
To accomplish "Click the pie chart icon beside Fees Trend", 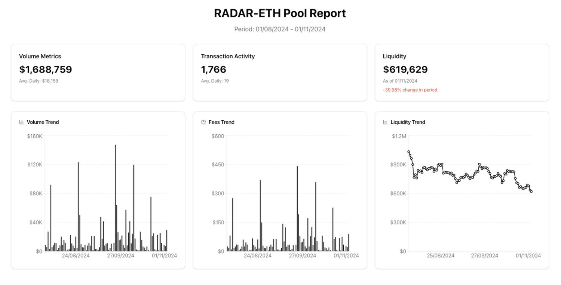I will pyautogui.click(x=203, y=122).
